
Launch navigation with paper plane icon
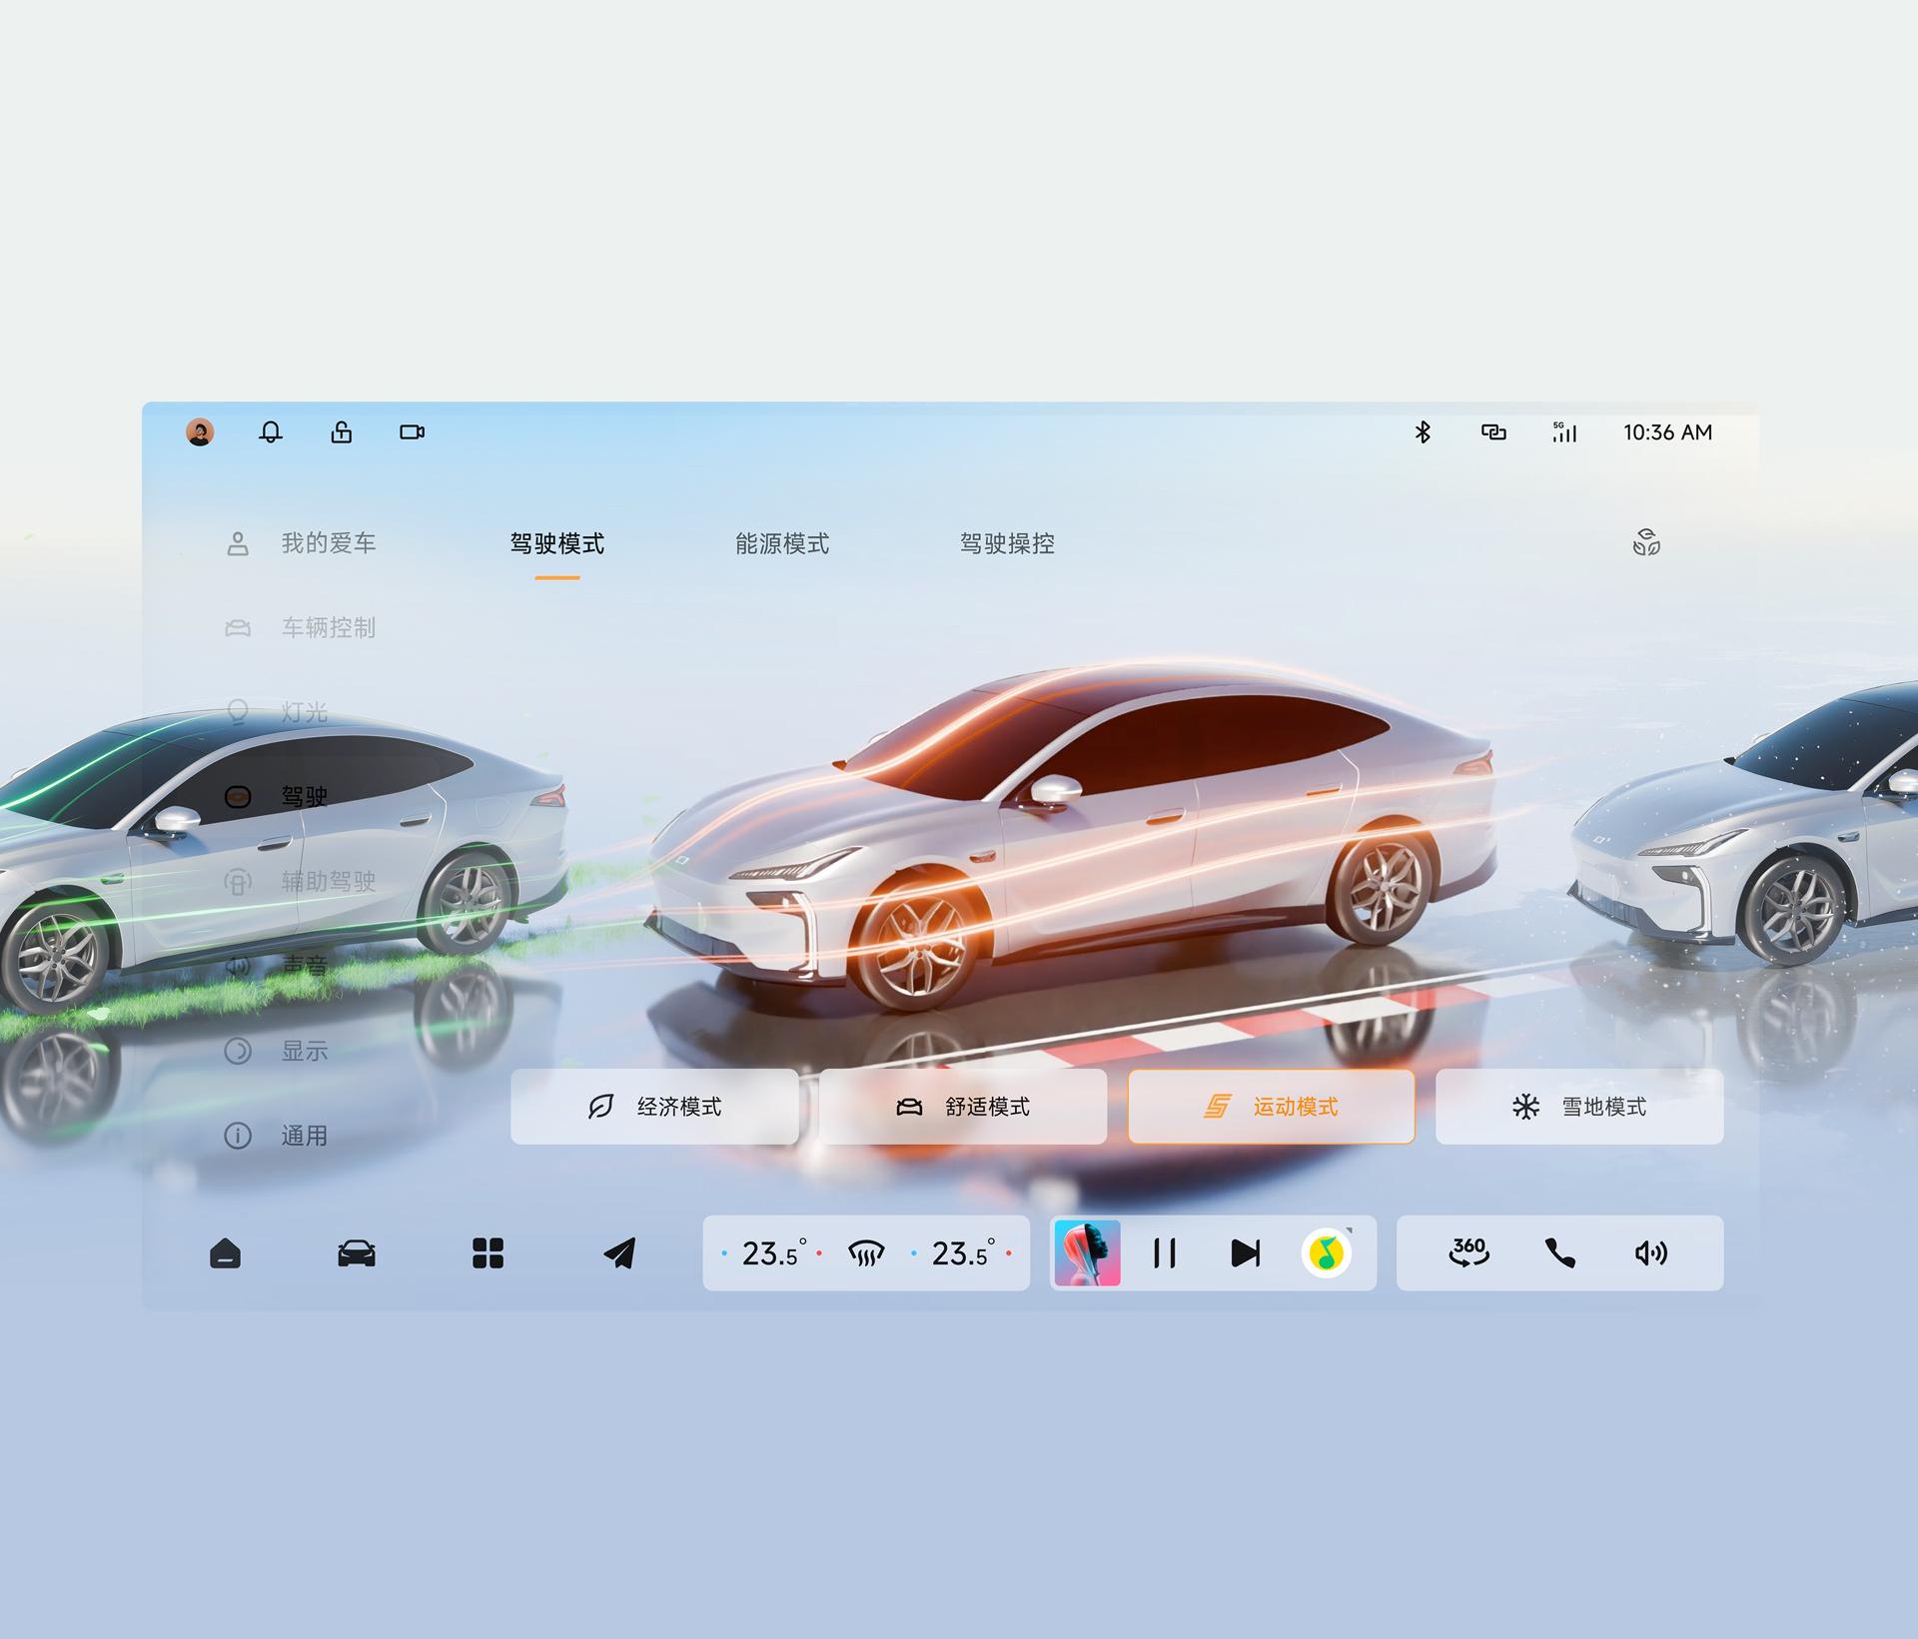(x=619, y=1253)
